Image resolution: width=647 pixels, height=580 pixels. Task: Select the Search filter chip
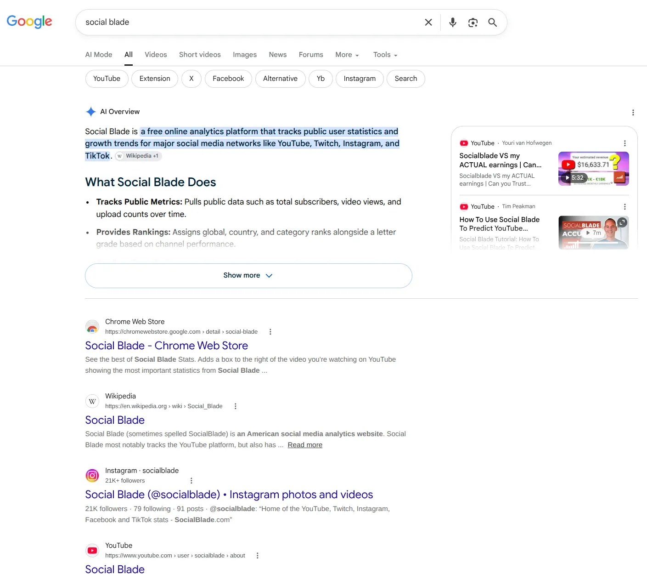pos(406,79)
